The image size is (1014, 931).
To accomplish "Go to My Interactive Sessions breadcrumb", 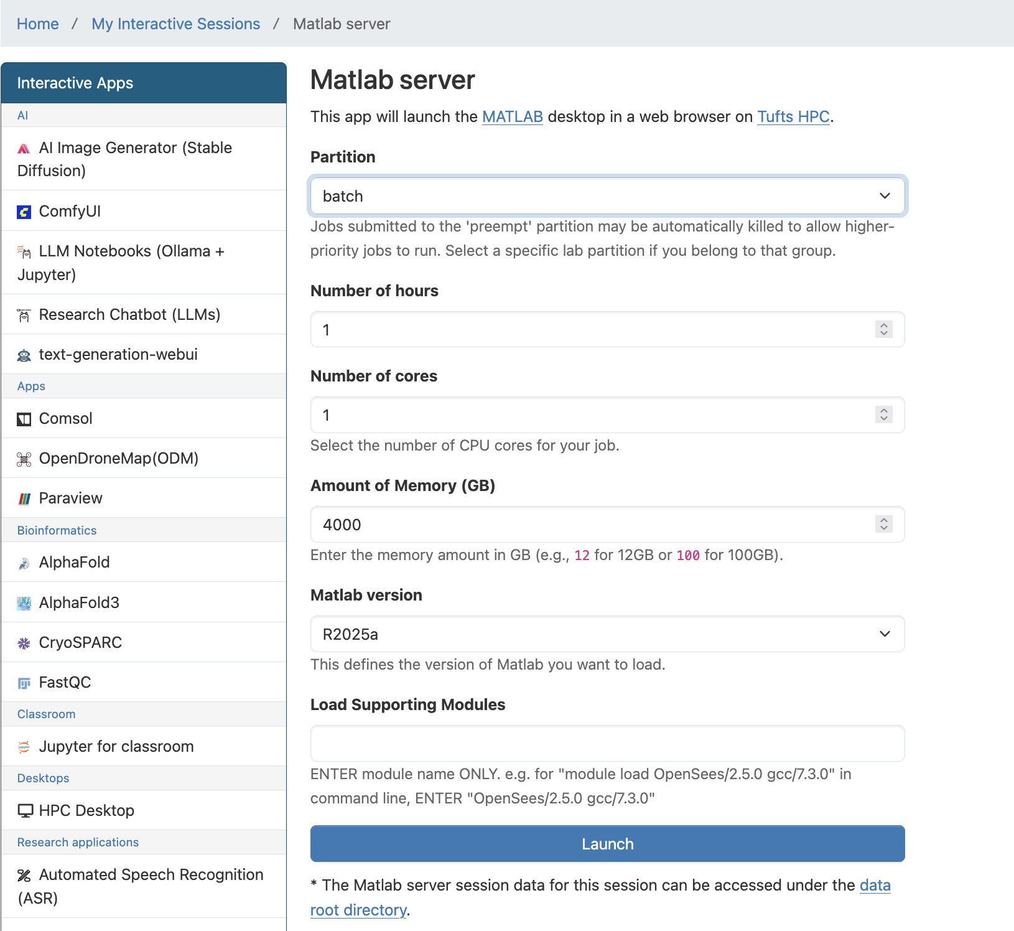I will point(175,24).
